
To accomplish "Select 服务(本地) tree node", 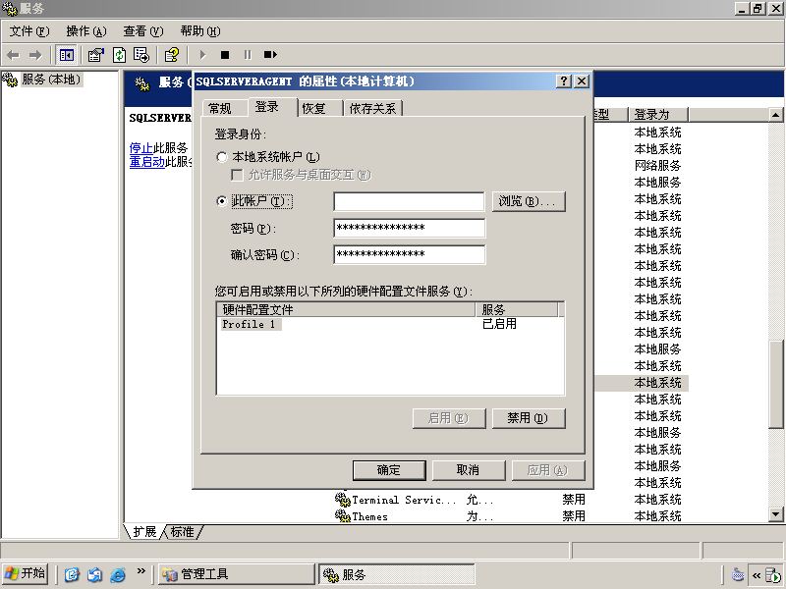I will 51,80.
